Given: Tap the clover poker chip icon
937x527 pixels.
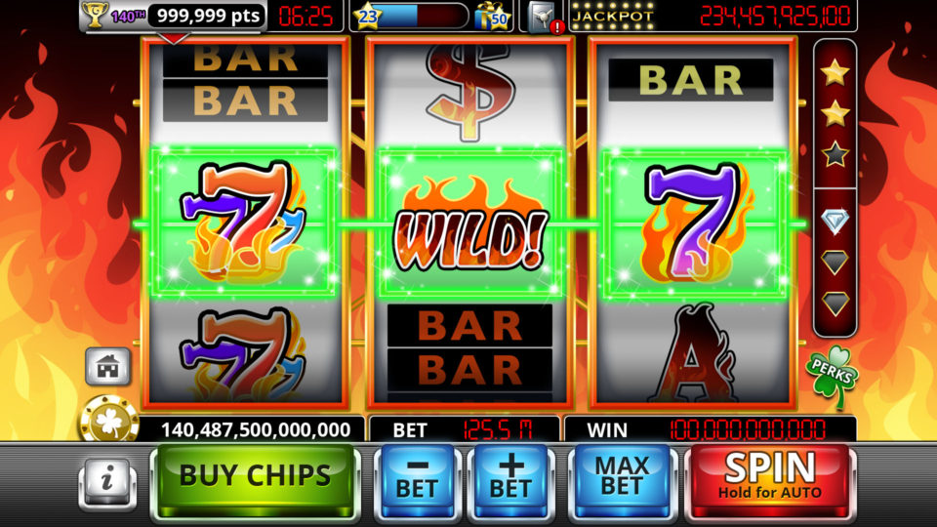Looking at the screenshot, I should (110, 420).
